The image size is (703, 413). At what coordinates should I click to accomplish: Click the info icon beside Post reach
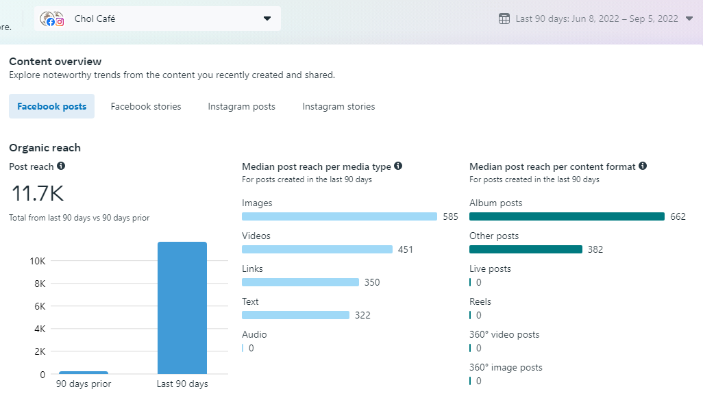point(61,166)
